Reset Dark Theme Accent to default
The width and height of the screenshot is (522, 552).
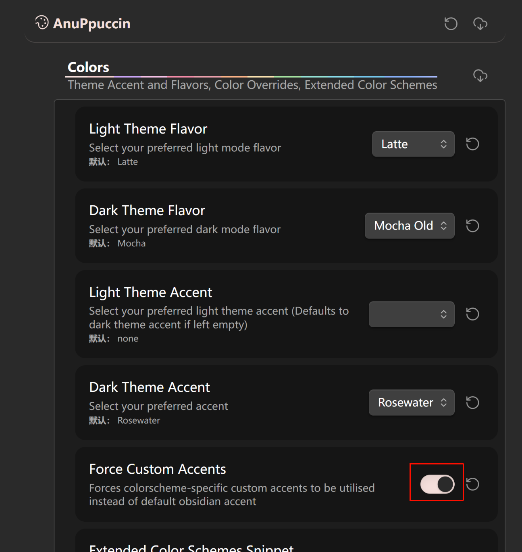point(472,402)
